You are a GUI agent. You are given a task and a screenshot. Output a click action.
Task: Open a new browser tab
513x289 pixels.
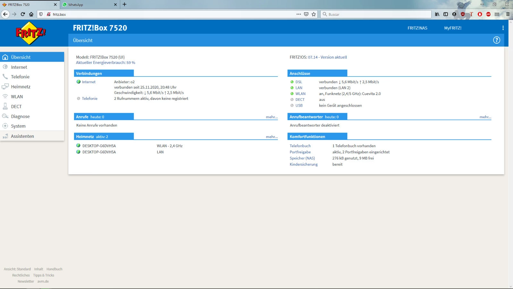pyautogui.click(x=124, y=4)
